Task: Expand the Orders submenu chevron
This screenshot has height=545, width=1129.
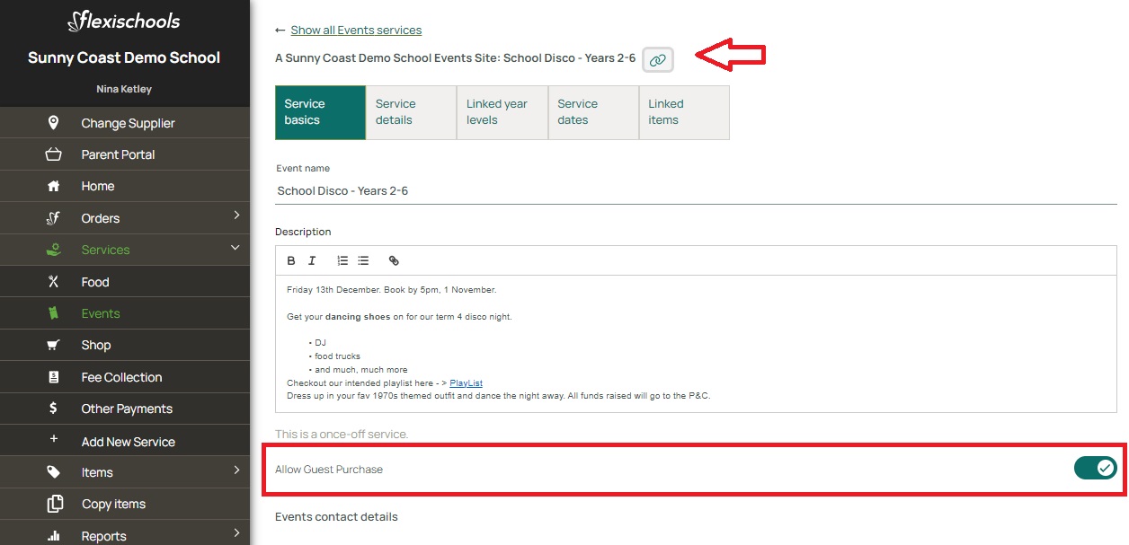Action: tap(236, 215)
